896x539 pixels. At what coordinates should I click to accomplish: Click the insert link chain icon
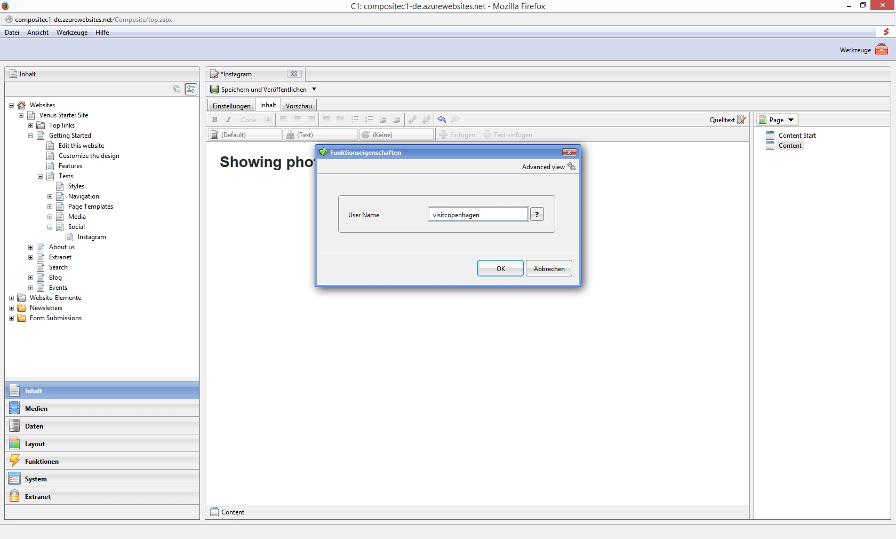point(412,120)
